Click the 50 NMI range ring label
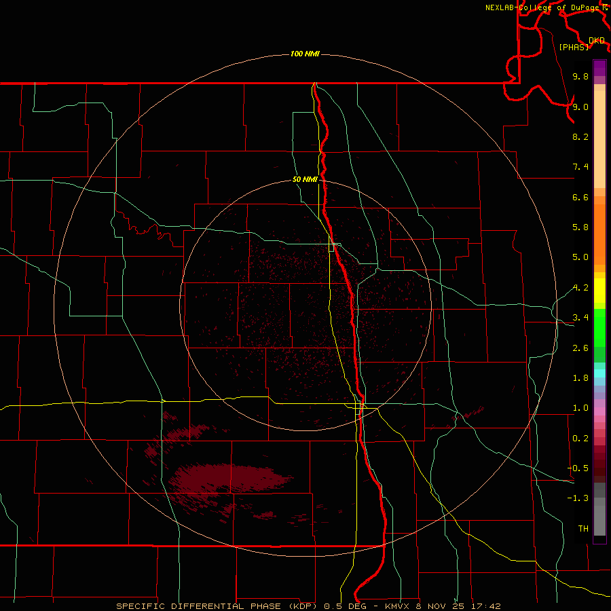 point(305,179)
